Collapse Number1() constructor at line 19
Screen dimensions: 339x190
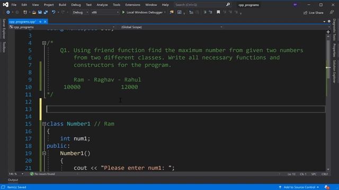pos(44,154)
